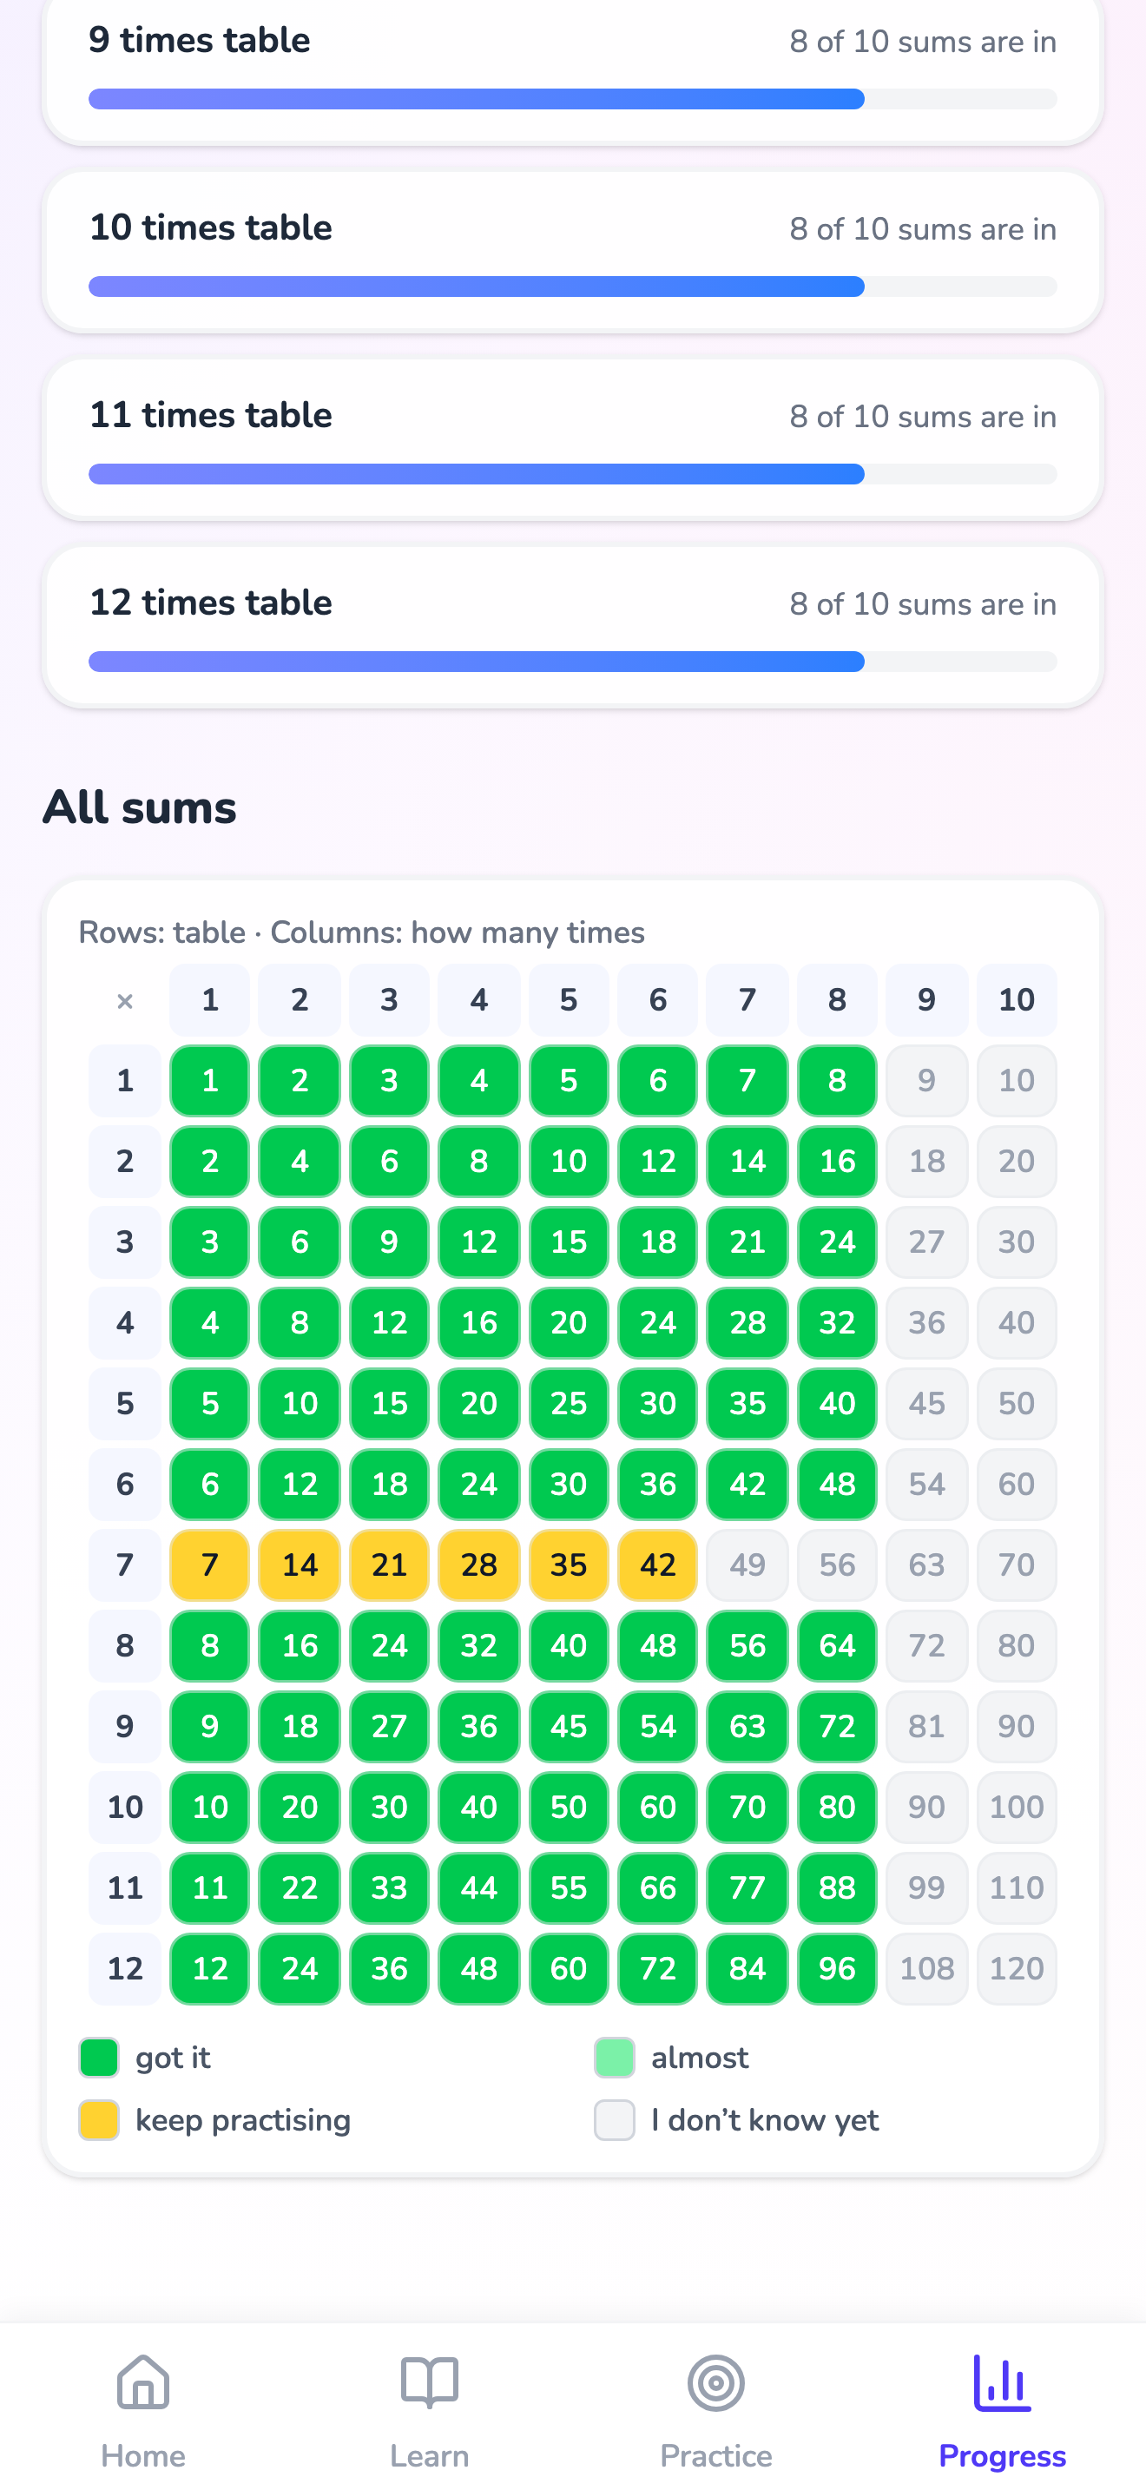The height and width of the screenshot is (2490, 1146).
Task: Click the empty 'I don't know yet' swatch
Action: [615, 2120]
